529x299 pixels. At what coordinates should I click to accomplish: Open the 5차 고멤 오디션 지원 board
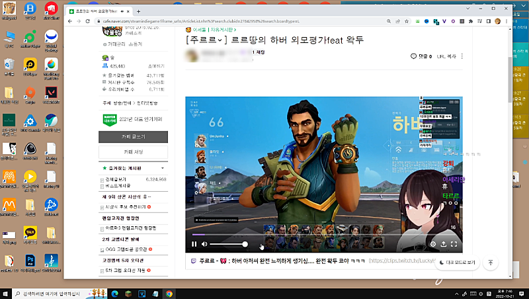[125, 271]
